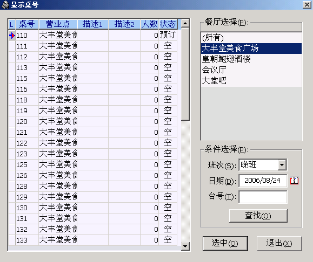This screenshot has height=262, width=313.
Task: Click the 台号 input field
Action: pyautogui.click(x=263, y=197)
